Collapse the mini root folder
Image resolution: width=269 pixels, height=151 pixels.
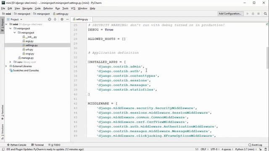tap(6, 24)
